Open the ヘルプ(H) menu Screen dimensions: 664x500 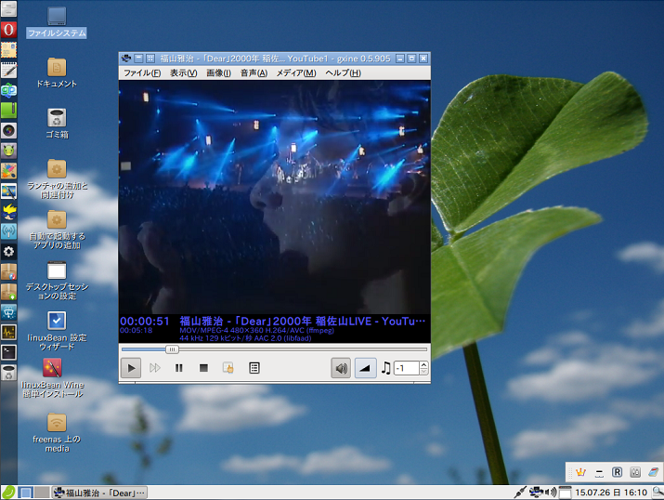343,72
